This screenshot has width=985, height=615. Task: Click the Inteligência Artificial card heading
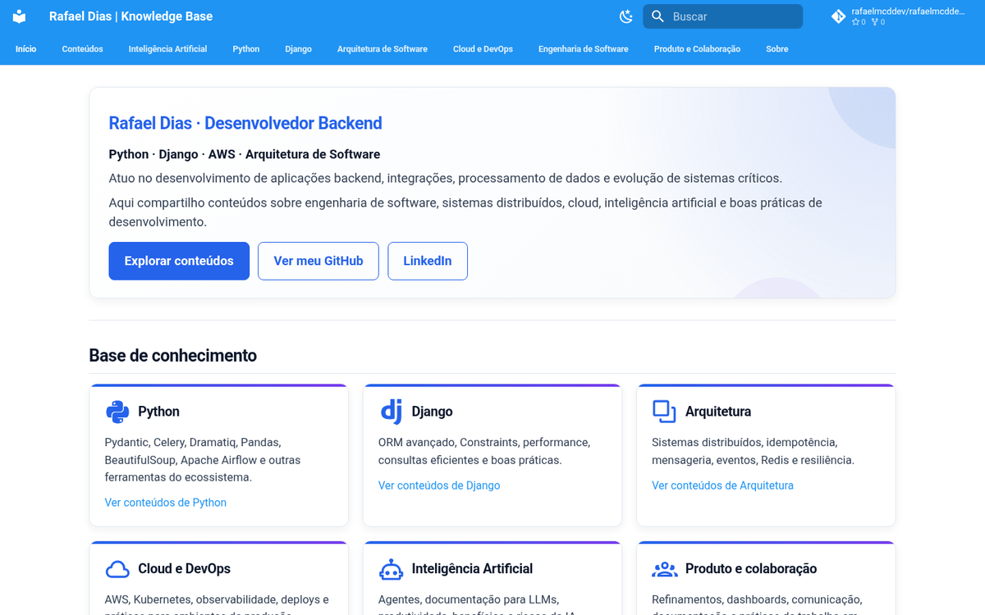tap(472, 569)
